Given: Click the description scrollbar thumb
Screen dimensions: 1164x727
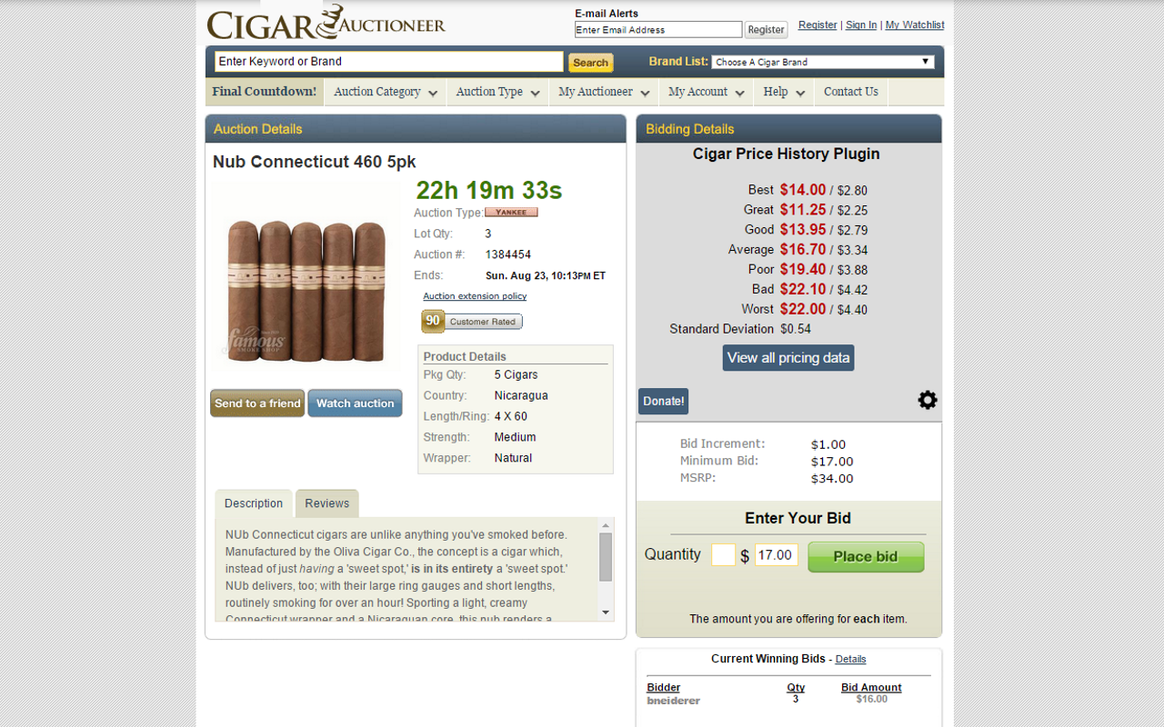Looking at the screenshot, I should click(606, 557).
